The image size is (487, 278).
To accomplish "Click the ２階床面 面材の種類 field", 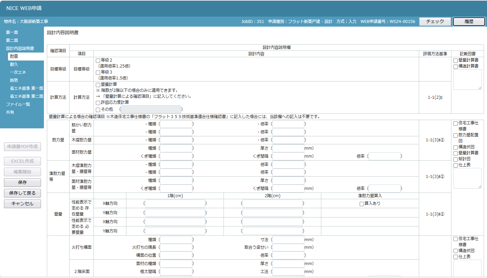I will 176,264.
